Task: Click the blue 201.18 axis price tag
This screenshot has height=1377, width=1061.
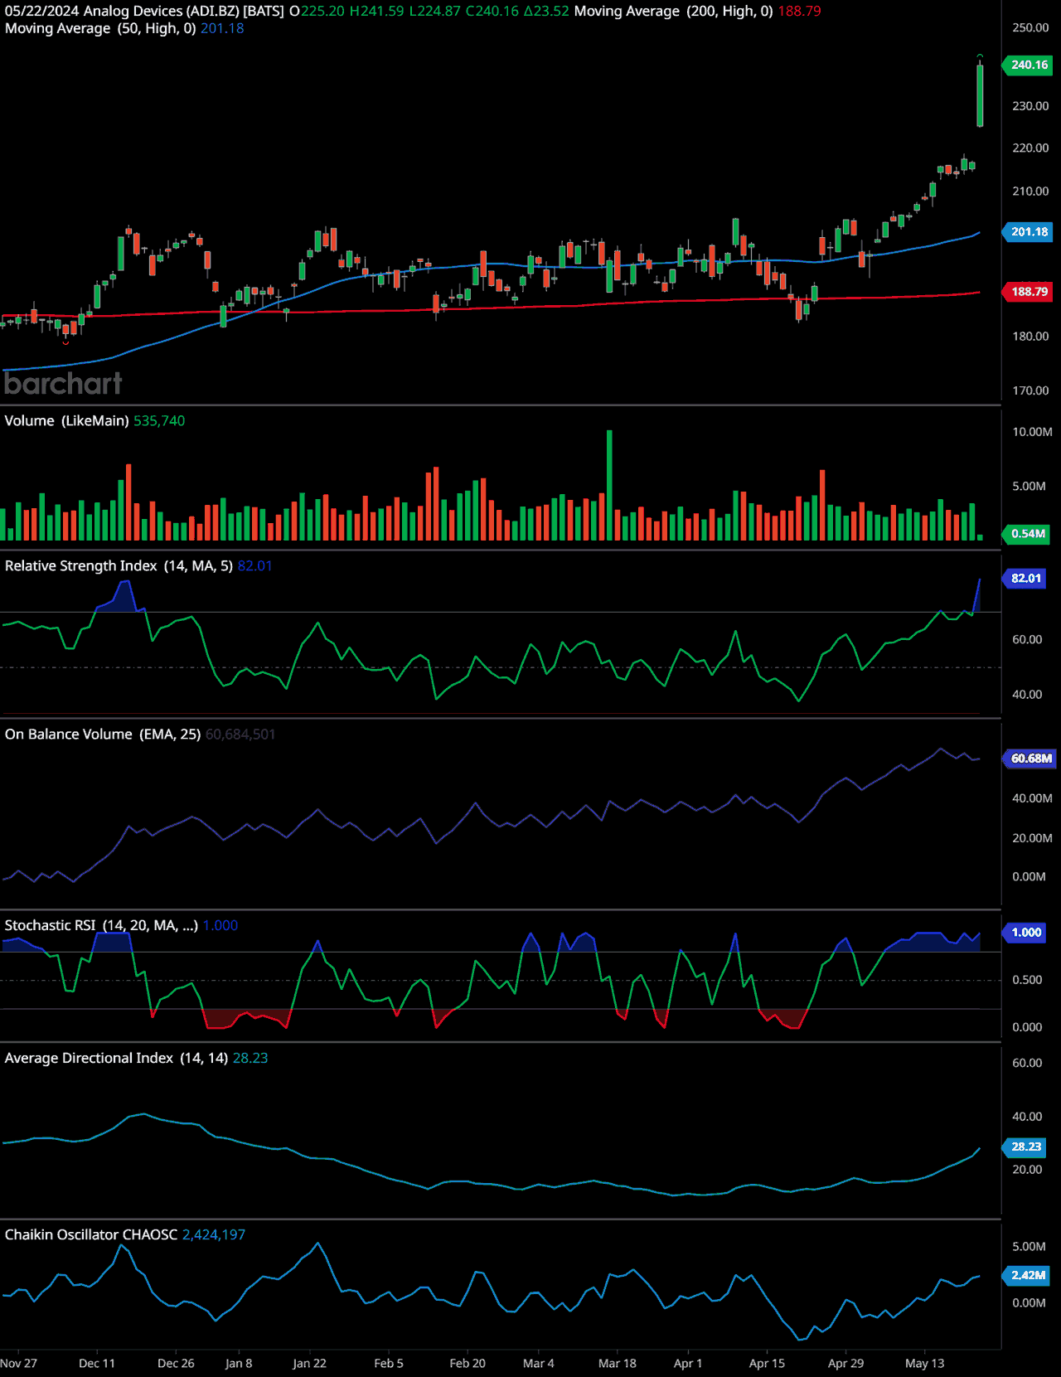Action: [1029, 232]
